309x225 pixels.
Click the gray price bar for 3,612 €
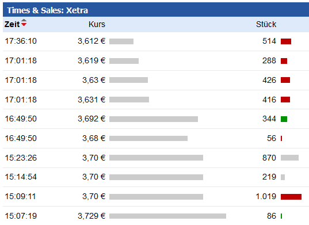[x=121, y=41]
